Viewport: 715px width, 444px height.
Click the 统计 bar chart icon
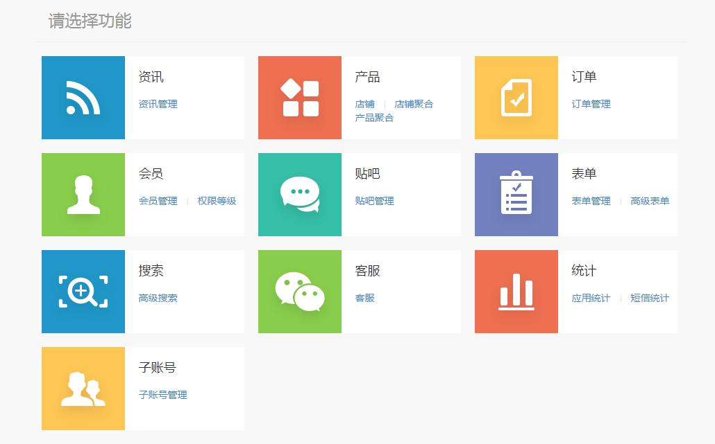(x=516, y=291)
